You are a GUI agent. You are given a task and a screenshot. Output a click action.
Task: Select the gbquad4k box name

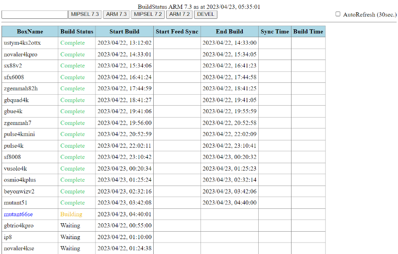[x=16, y=100]
